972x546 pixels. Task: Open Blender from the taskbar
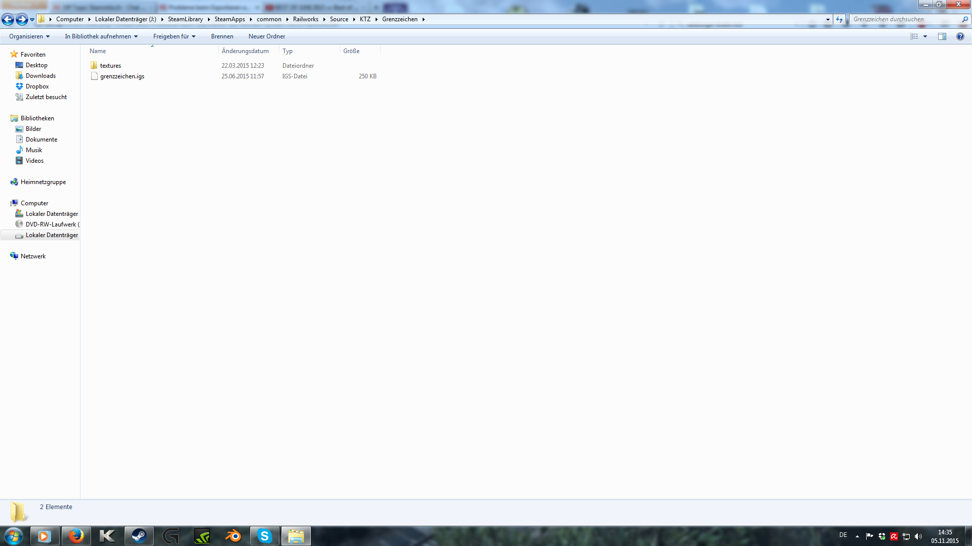pos(233,536)
